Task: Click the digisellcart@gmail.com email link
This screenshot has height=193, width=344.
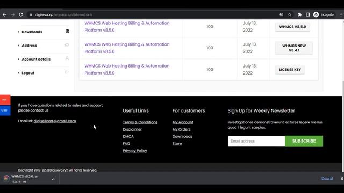Action: (55, 121)
